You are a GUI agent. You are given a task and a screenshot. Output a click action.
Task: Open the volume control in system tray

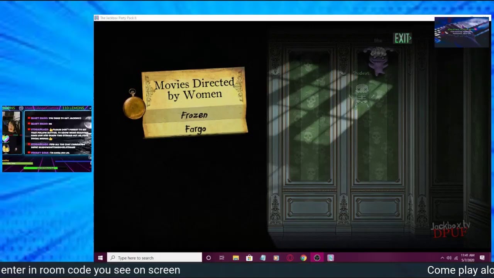(x=449, y=258)
